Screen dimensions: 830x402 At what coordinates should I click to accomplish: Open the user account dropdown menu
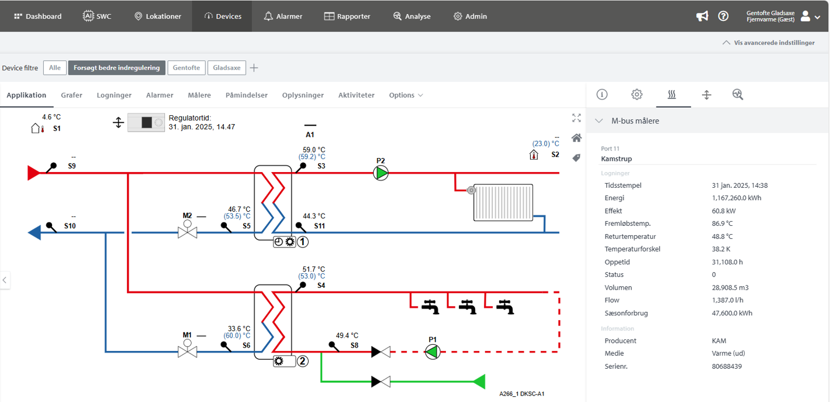click(810, 16)
